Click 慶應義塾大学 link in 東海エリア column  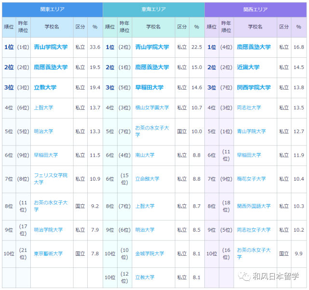pos(152,67)
